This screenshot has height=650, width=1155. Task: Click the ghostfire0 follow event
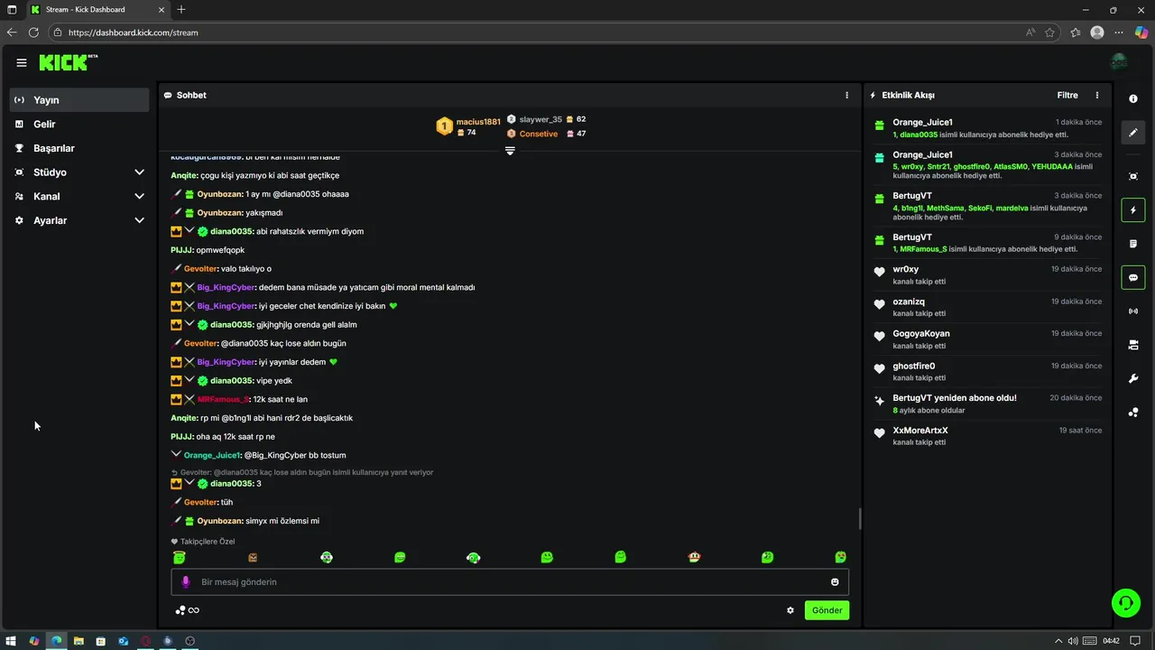(x=987, y=371)
